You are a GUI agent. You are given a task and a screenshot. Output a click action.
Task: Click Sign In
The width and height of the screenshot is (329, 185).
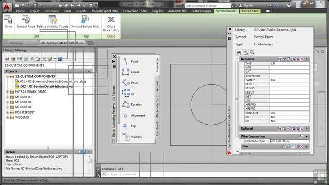(x=246, y=5)
